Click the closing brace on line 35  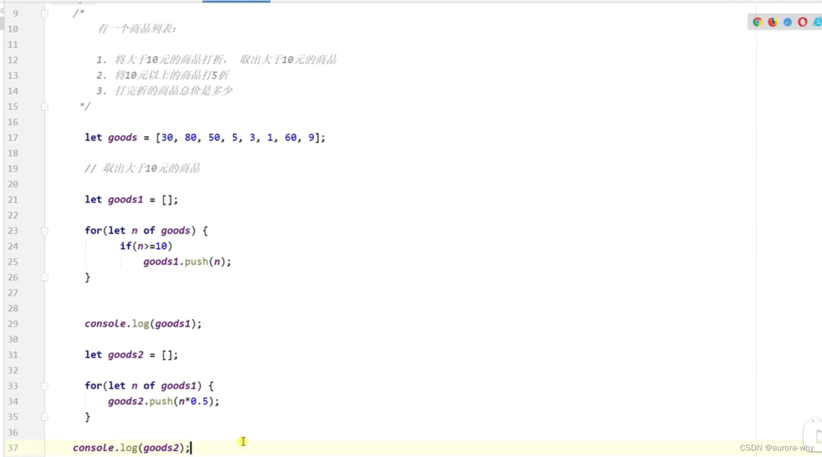(x=87, y=417)
